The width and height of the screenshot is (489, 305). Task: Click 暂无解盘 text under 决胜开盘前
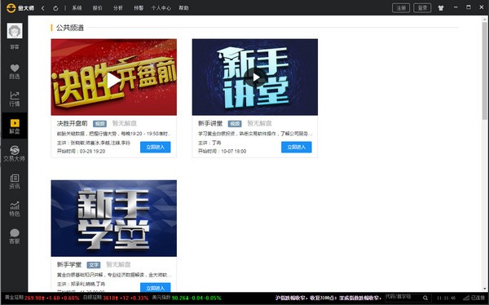pyautogui.click(x=125, y=124)
